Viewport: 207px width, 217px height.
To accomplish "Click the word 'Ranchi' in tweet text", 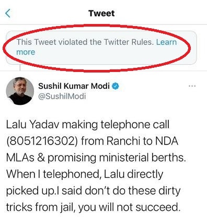I will (123, 141).
